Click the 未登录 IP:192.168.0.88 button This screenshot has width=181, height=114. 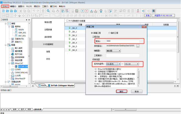point(163,15)
